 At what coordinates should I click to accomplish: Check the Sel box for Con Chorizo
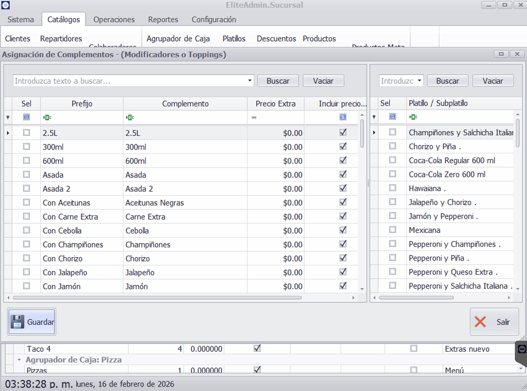pyautogui.click(x=26, y=259)
